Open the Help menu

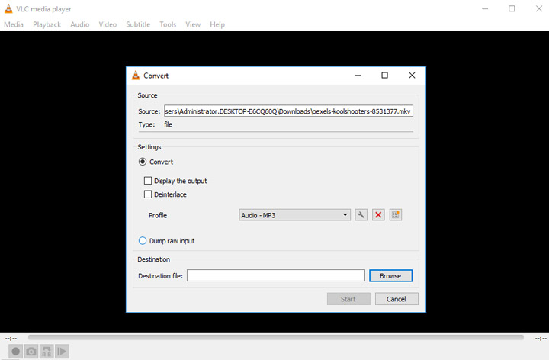(x=217, y=24)
